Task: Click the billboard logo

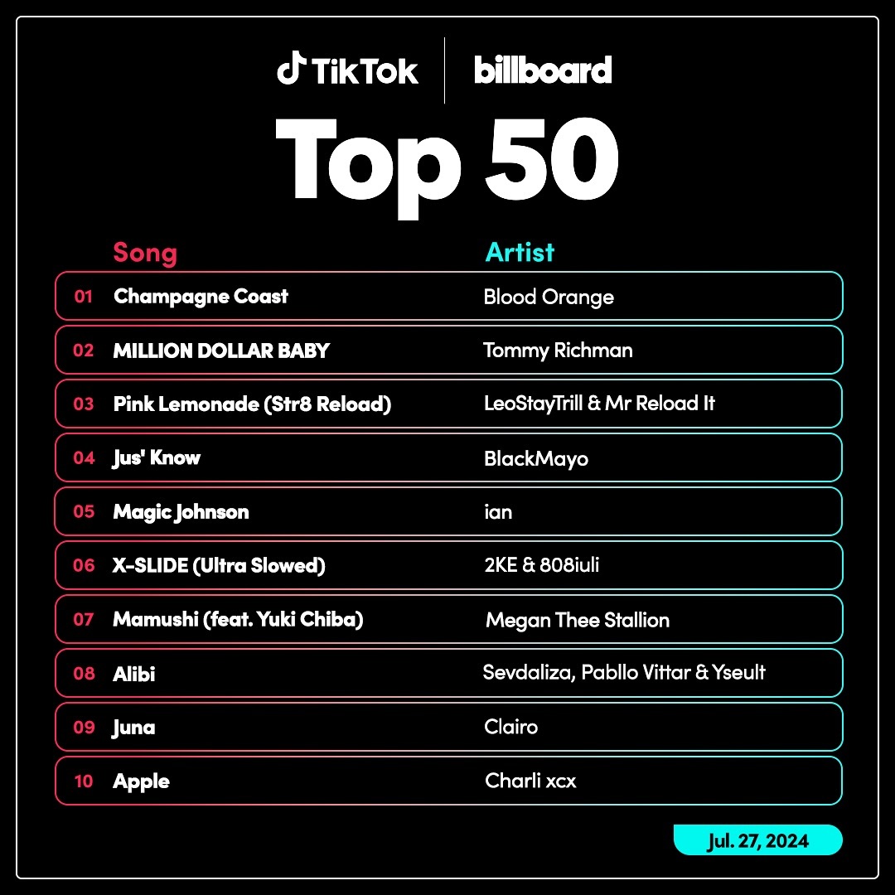Action: tap(543, 70)
